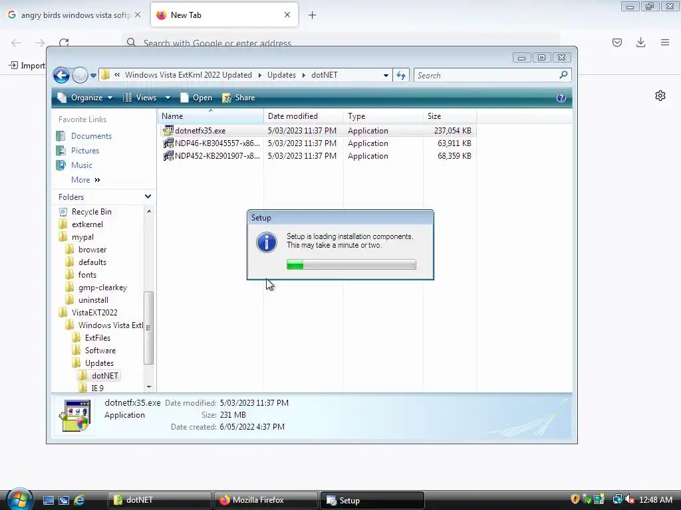Click Firefox reload button
The image size is (681, 510).
tap(64, 42)
